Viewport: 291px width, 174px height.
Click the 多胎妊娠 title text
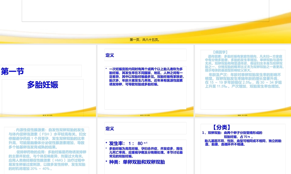pos(43,85)
